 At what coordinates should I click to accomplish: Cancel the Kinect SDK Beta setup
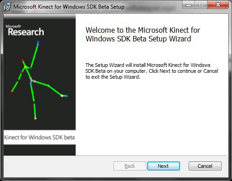(205, 166)
